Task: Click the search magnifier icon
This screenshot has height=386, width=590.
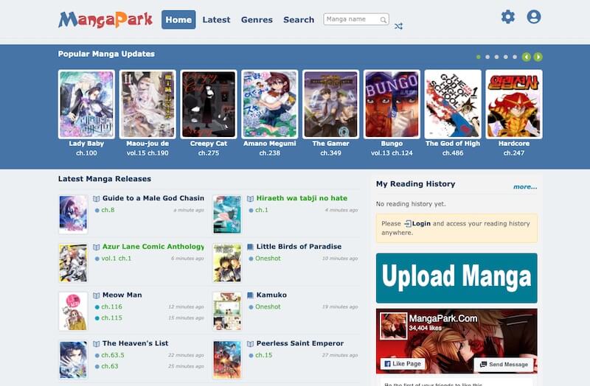Action: [383, 20]
